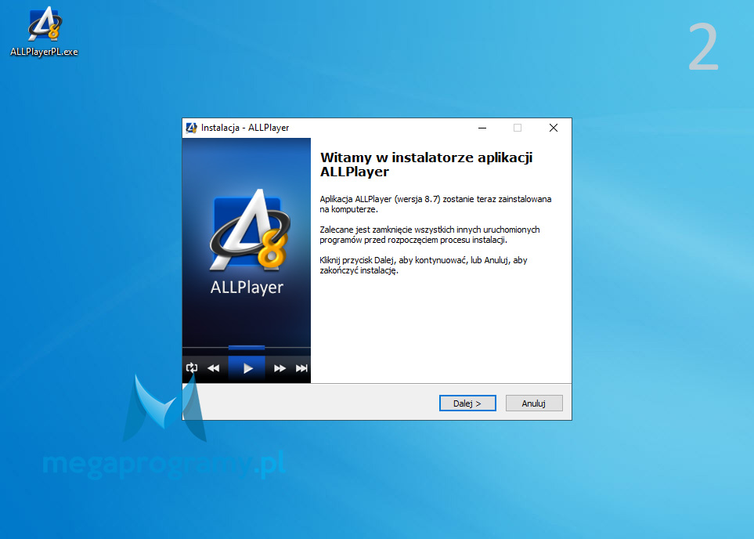Click the ALLPlayer icon in the title bar
This screenshot has height=539, width=754.
click(191, 128)
